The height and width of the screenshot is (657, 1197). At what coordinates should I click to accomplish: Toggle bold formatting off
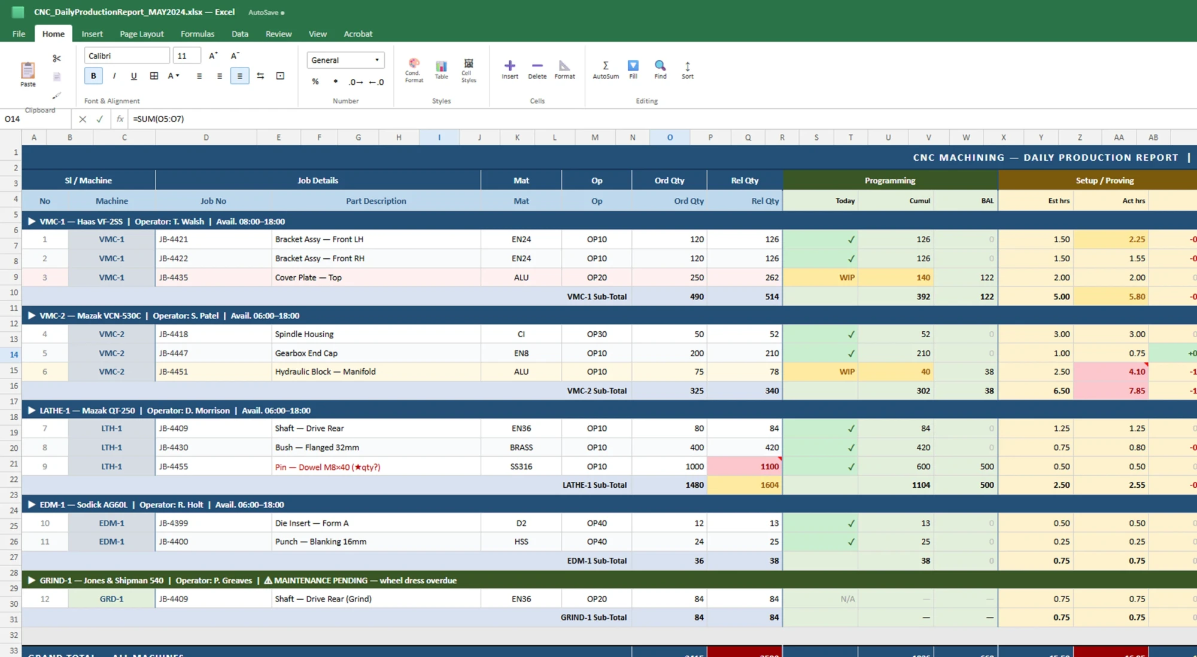click(x=93, y=76)
